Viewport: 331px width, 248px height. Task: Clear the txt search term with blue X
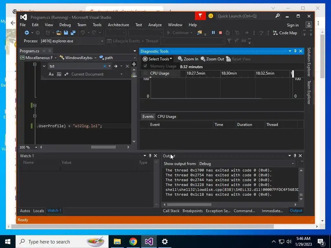104,66
